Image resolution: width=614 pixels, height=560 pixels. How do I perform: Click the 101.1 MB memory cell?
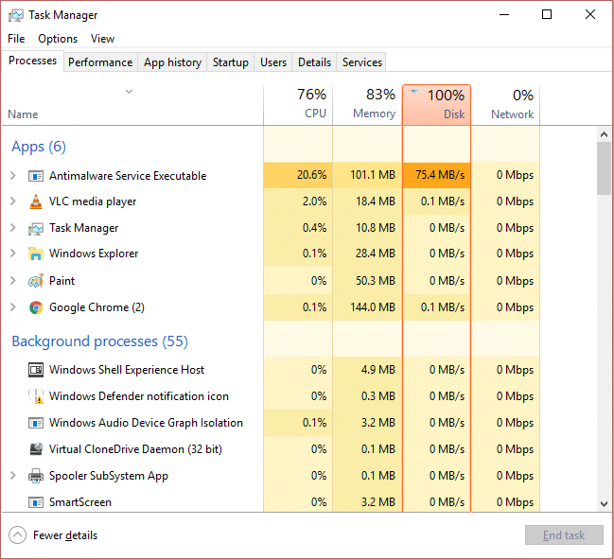click(x=367, y=175)
